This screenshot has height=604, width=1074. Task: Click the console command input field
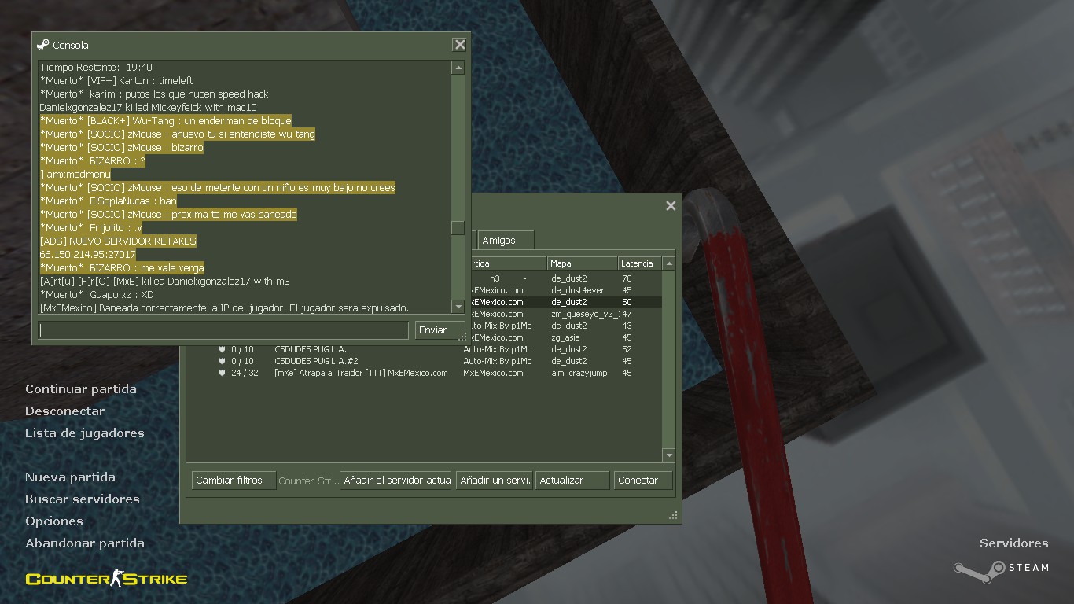pos(223,330)
